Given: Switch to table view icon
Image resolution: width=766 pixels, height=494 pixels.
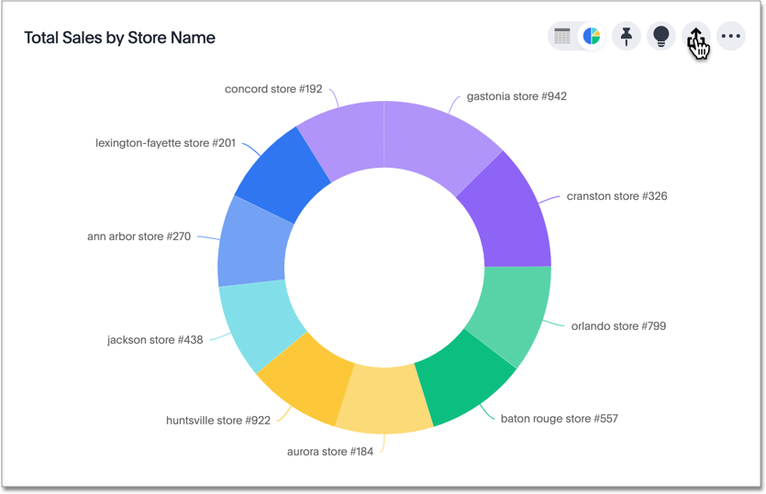Looking at the screenshot, I should tap(562, 37).
